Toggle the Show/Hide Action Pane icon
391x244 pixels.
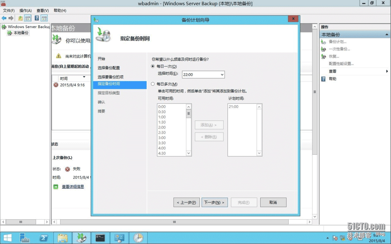(44, 18)
